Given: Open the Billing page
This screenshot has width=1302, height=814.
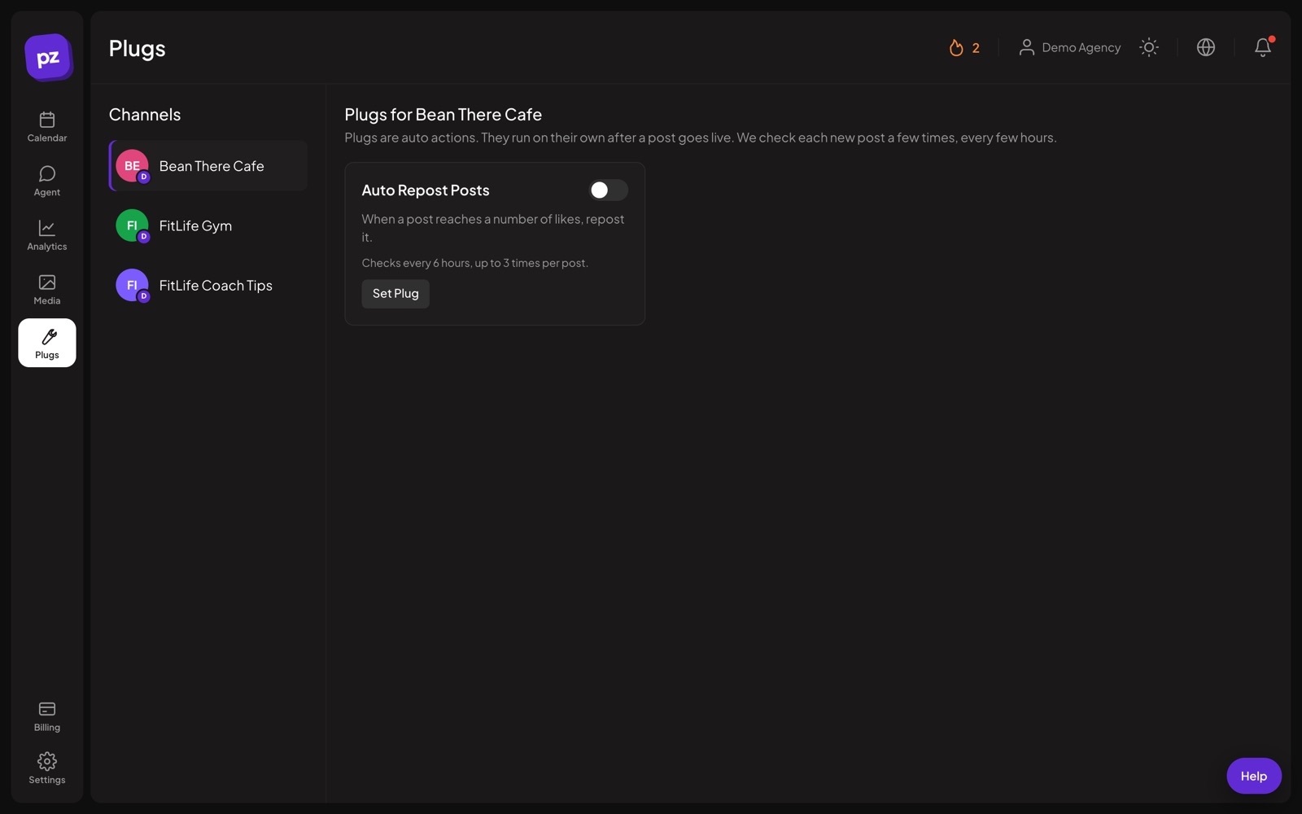Looking at the screenshot, I should 47,716.
